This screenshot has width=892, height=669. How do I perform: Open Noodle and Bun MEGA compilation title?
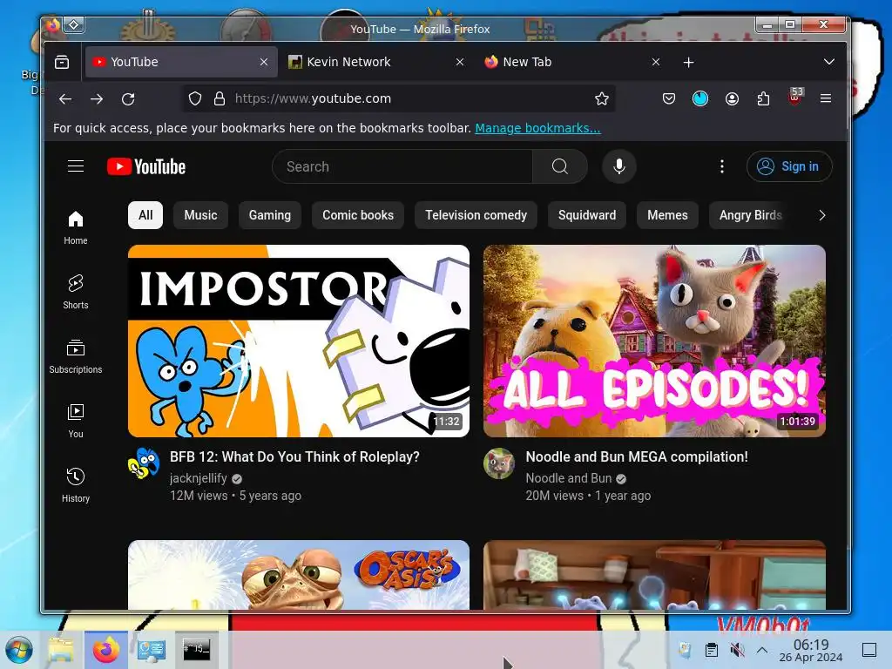pyautogui.click(x=637, y=456)
